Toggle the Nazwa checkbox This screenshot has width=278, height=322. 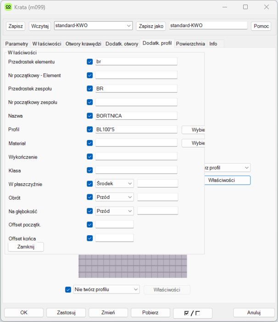pos(90,116)
